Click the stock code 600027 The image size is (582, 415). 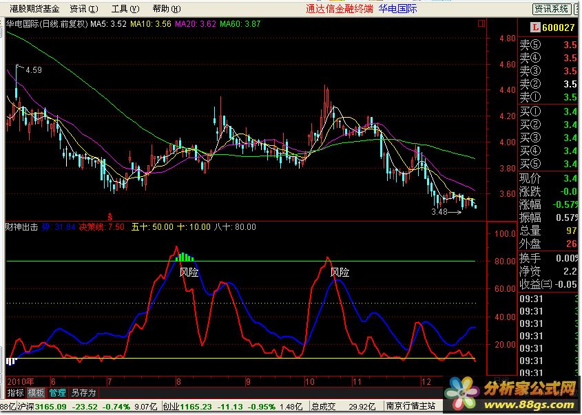click(558, 28)
